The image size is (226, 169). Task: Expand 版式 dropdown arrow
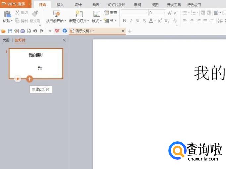(x=101, y=21)
